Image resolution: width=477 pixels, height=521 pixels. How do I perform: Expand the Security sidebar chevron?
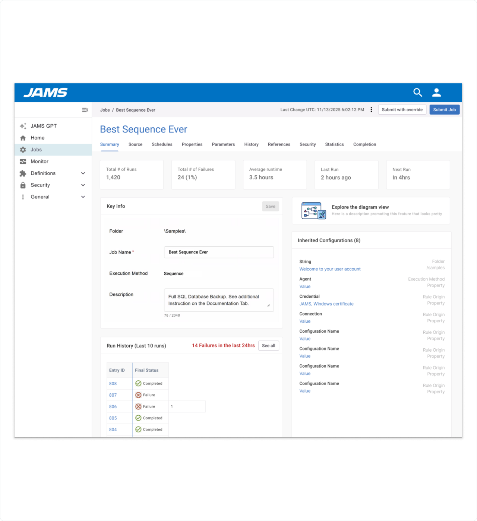tap(83, 185)
